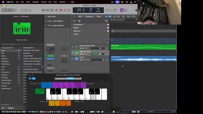Expand the Quick Help section
Image resolution: width=203 pixels, height=114 pixels.
pos(46,16)
